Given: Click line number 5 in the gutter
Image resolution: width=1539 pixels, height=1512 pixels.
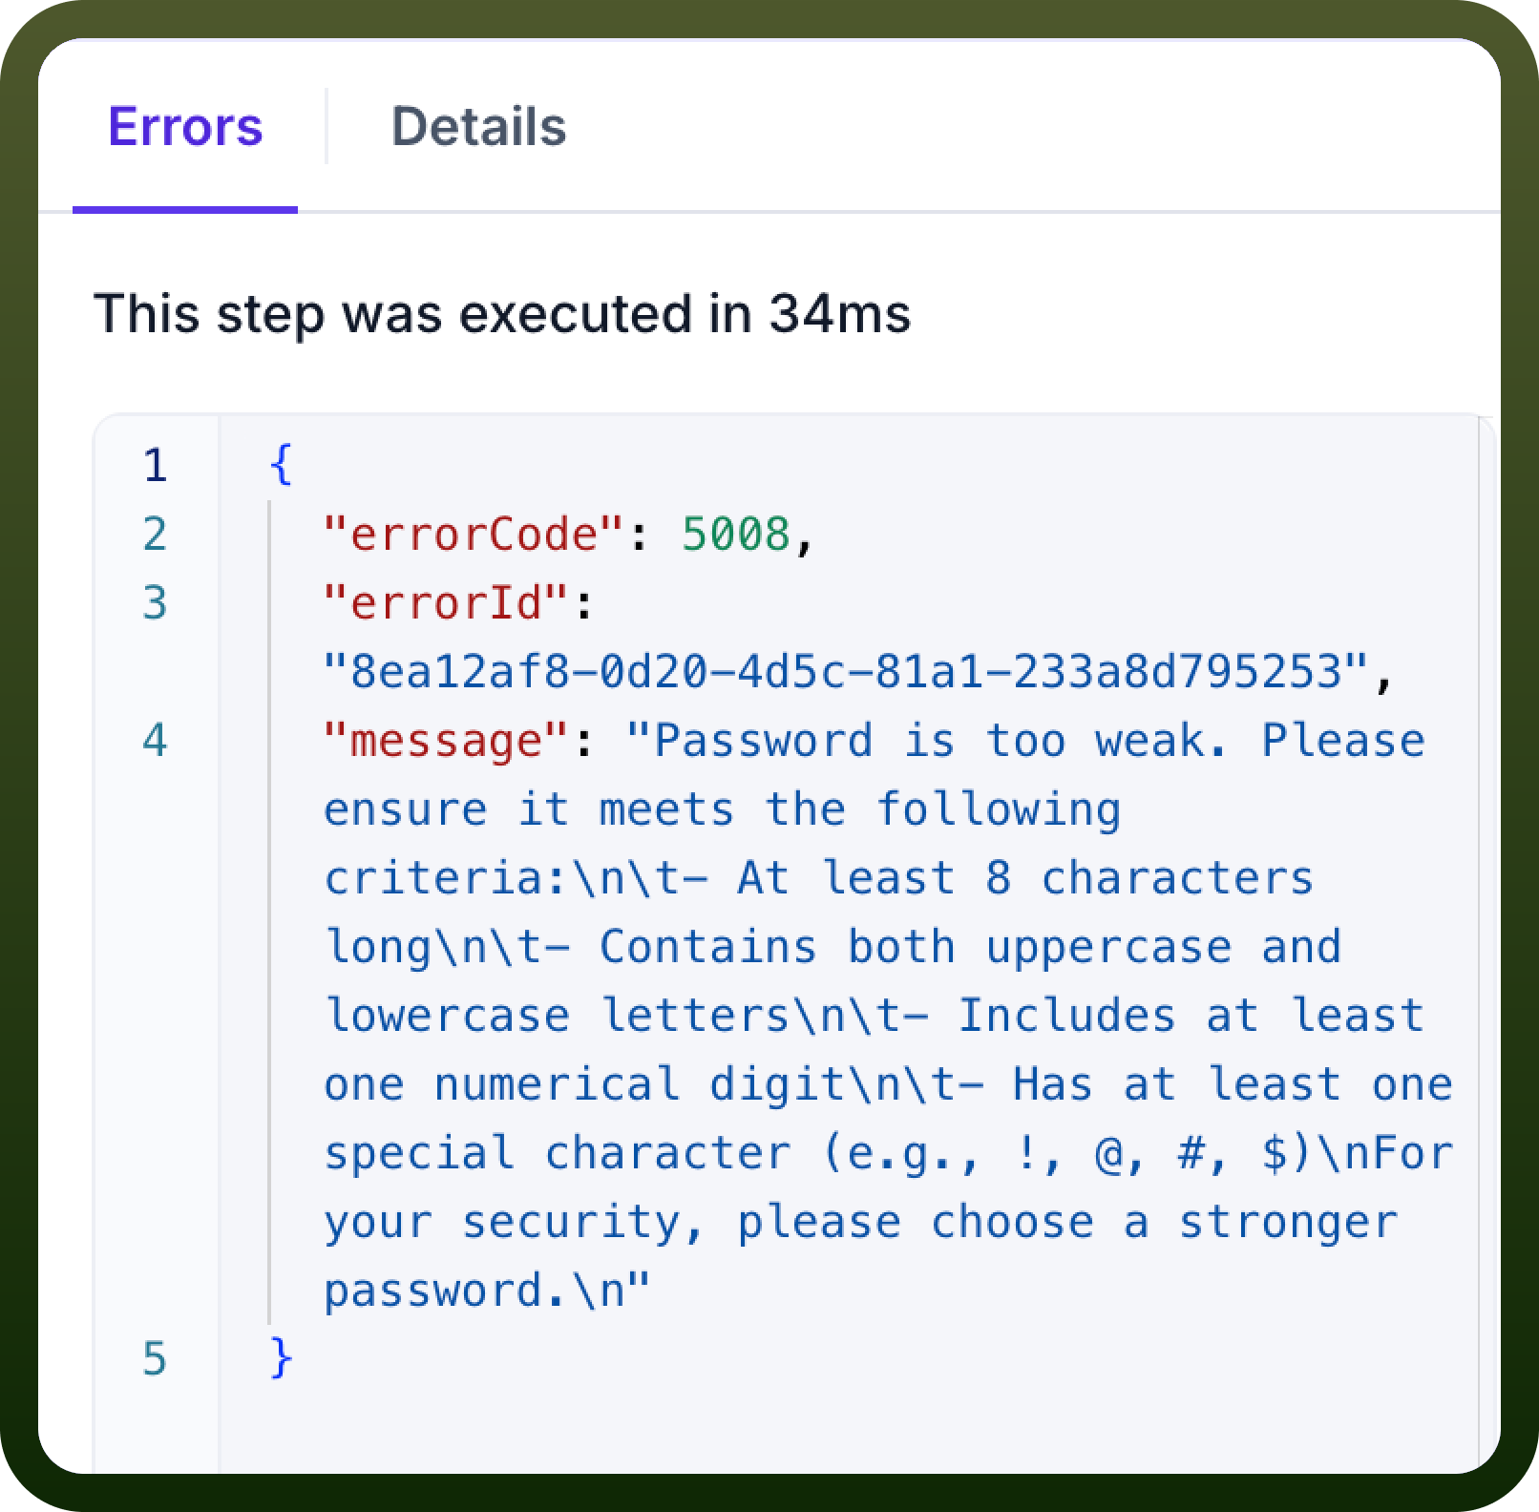Looking at the screenshot, I should (155, 1359).
